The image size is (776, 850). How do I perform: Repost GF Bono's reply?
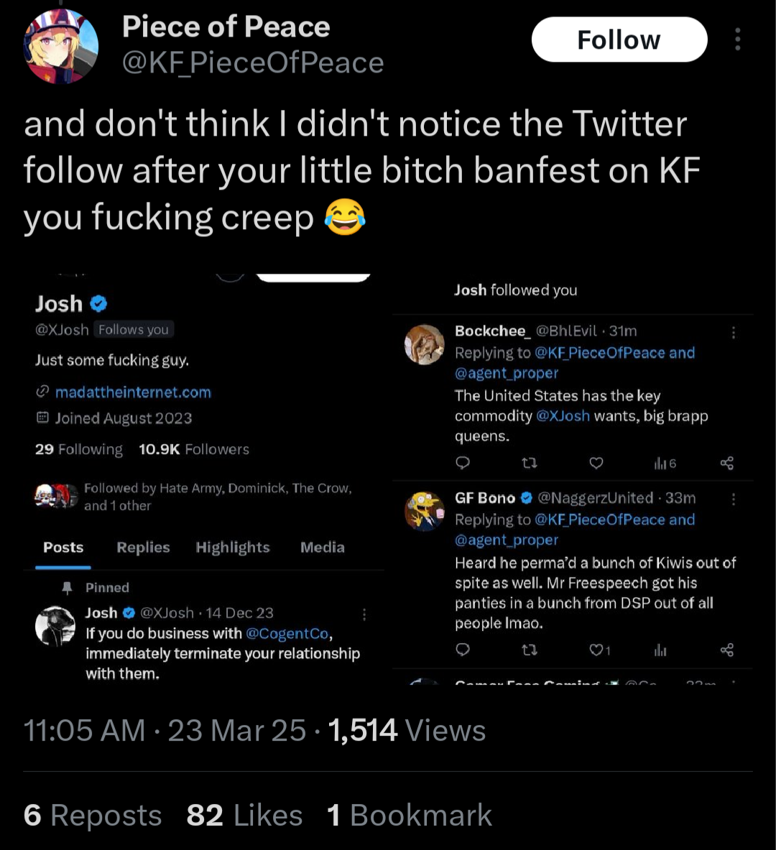pyautogui.click(x=530, y=650)
